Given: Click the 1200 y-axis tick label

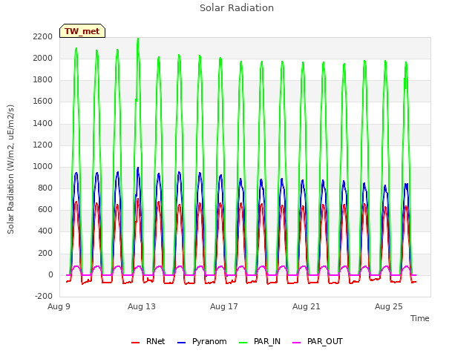Looking at the screenshot, I should point(43,145).
